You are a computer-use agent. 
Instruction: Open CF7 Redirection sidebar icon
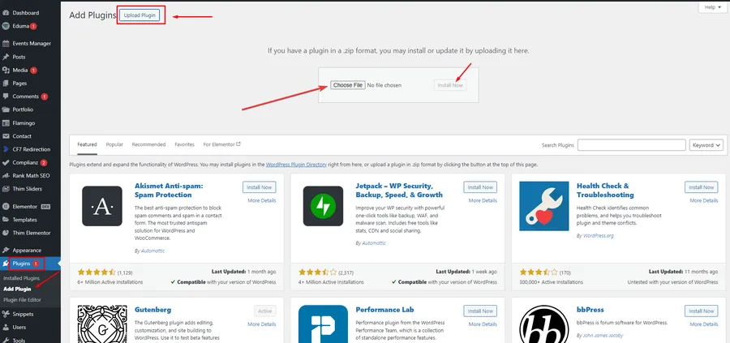[6, 149]
